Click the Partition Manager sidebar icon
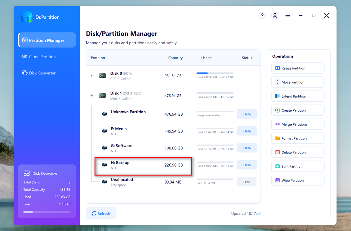This screenshot has width=351, height=231. (25, 40)
